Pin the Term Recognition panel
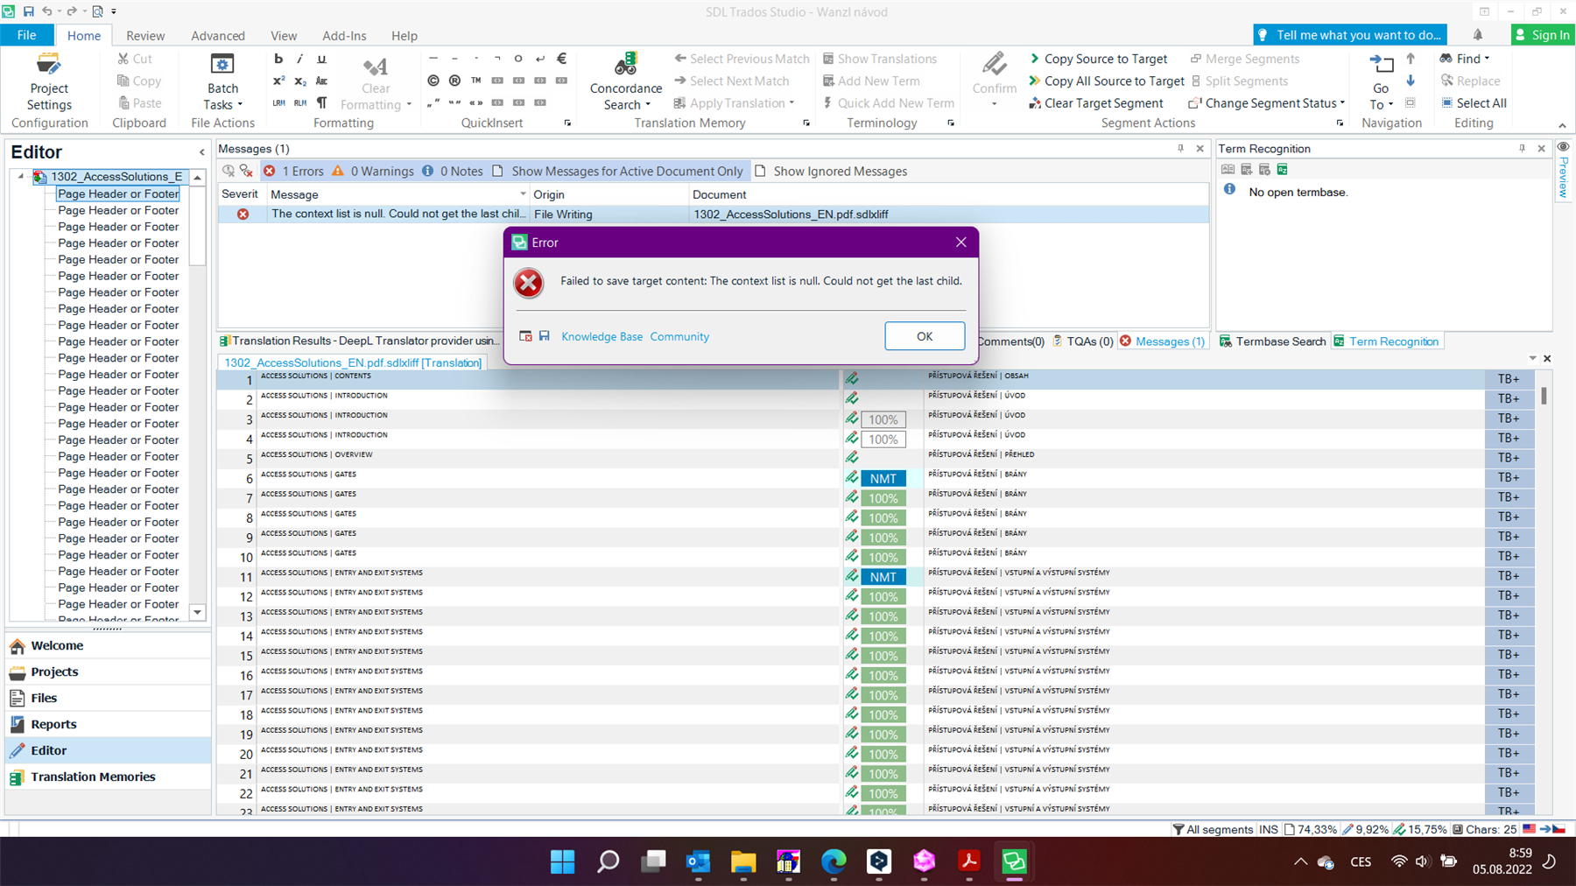Viewport: 1576px width, 886px height. 1522,148
